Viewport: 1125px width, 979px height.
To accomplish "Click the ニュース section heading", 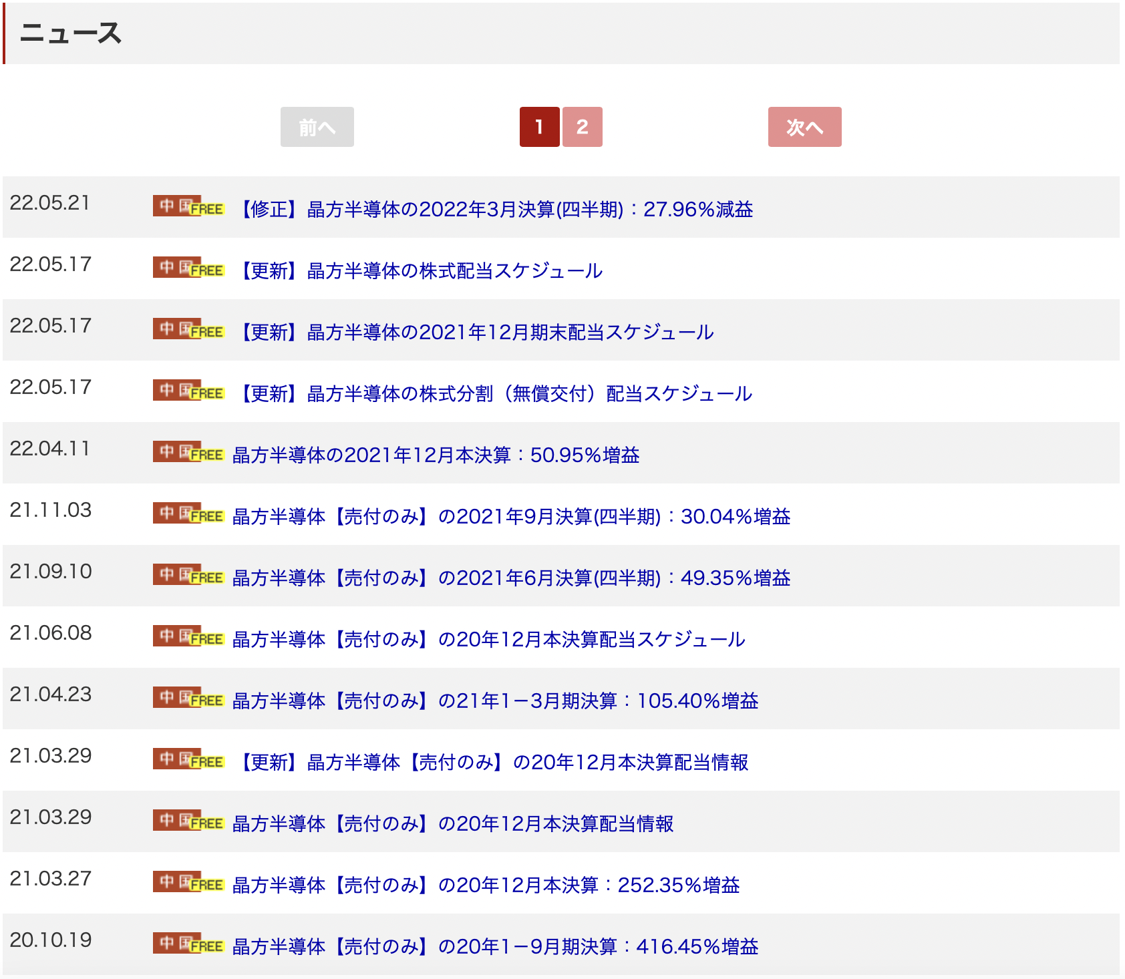I will [71, 33].
